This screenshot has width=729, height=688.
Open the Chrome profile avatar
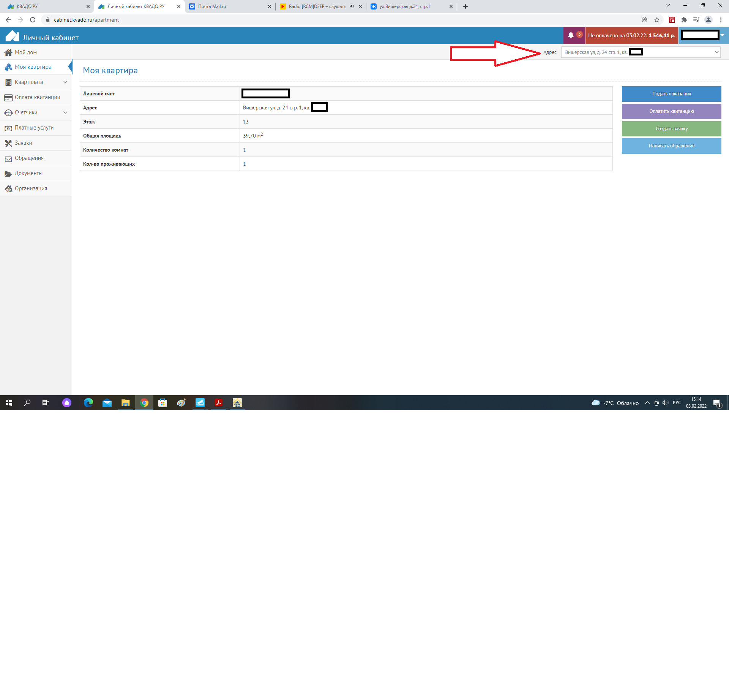point(708,20)
